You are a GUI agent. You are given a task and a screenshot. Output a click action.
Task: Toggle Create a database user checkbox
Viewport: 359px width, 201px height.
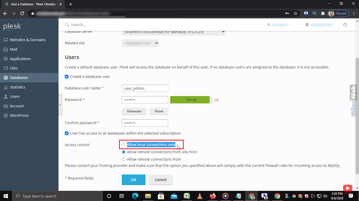(67, 77)
